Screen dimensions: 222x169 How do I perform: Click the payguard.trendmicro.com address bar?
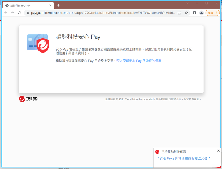pyautogui.click(x=103, y=13)
